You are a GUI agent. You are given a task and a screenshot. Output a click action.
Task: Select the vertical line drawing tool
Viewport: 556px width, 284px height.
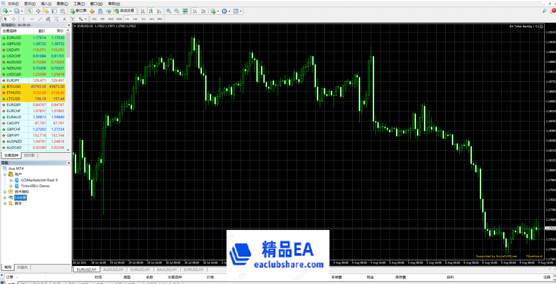click(24, 19)
